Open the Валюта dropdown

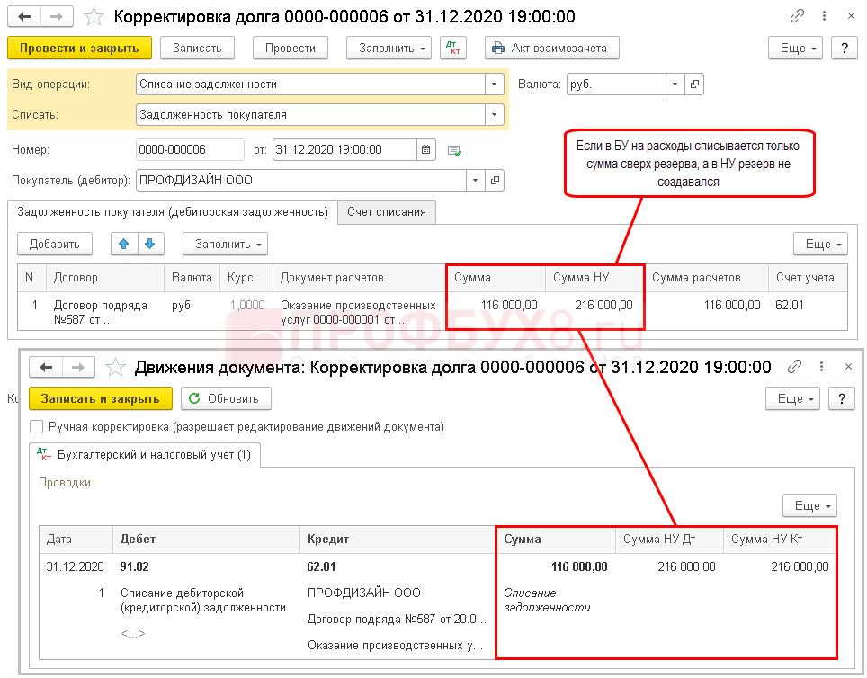(675, 84)
